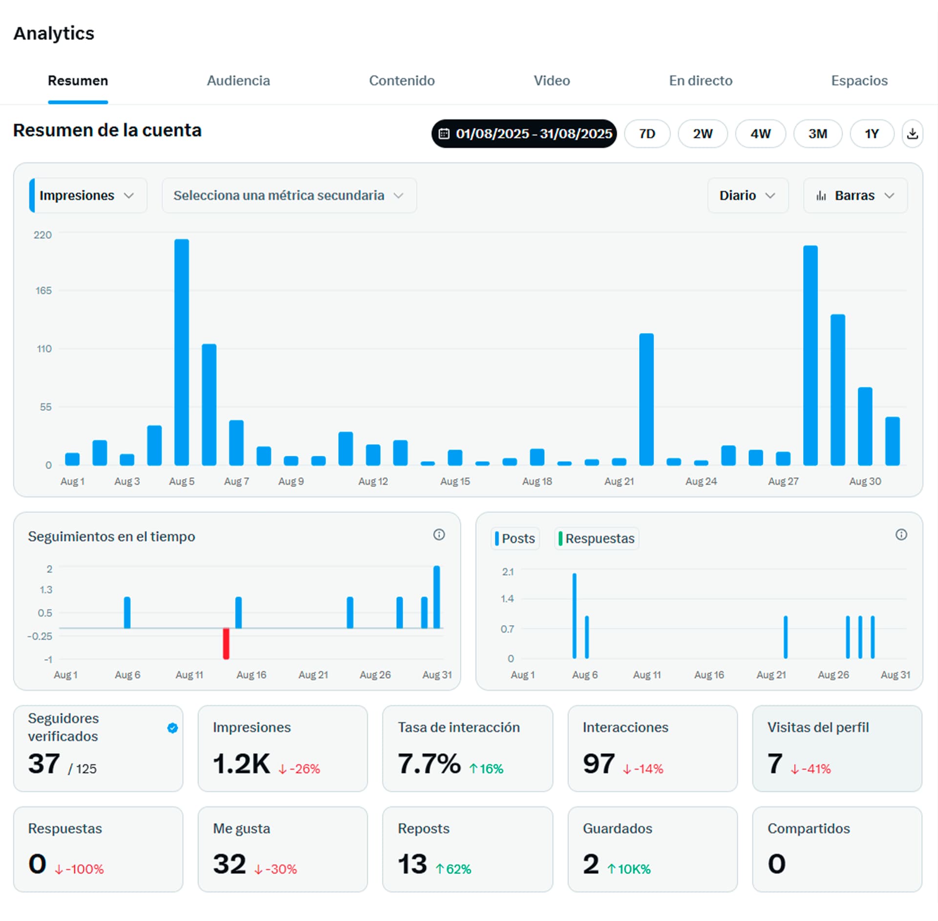Click the info icon on Posts chart
938x921 pixels.
click(901, 535)
